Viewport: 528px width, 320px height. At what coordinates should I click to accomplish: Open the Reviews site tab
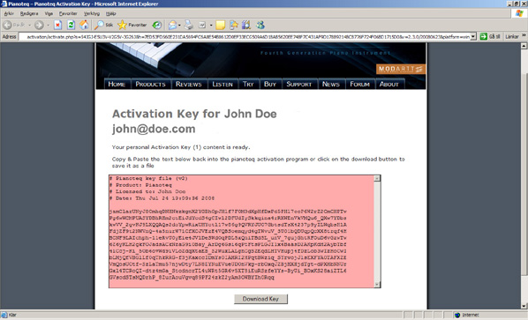(189, 84)
